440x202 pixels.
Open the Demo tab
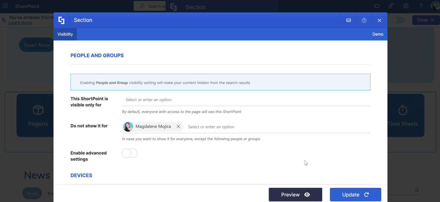point(378,34)
